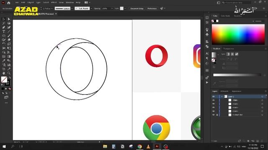The image size is (268, 150).
Task: Select the Column Graph tool
Action: coord(9,65)
